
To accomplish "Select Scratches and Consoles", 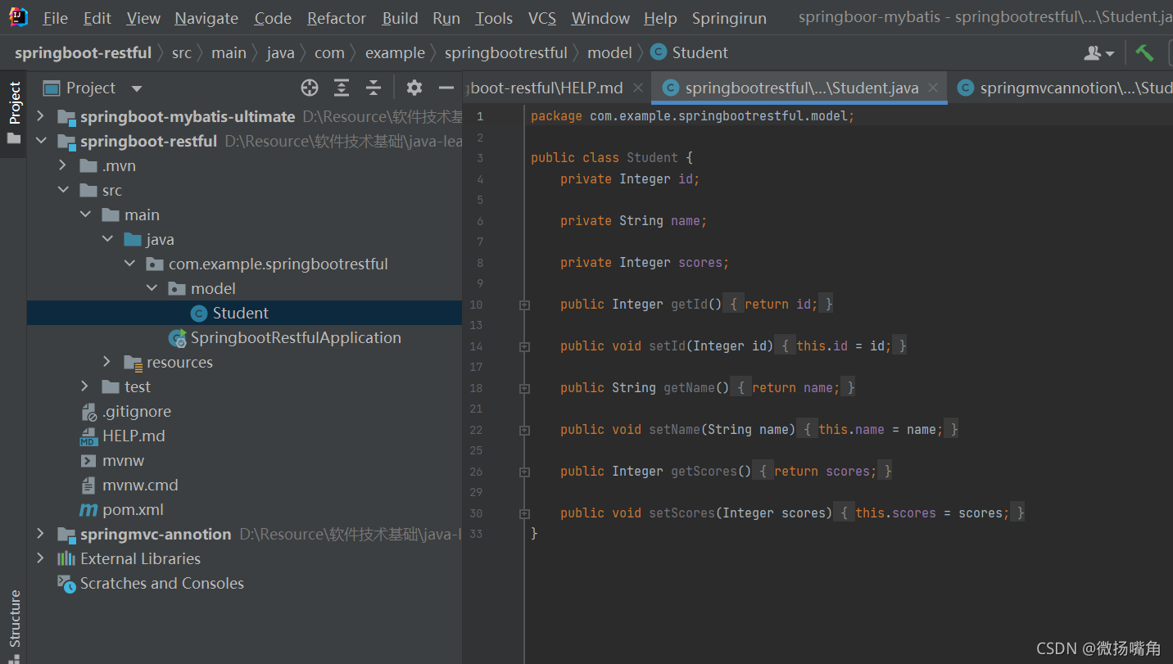I will tap(161, 583).
